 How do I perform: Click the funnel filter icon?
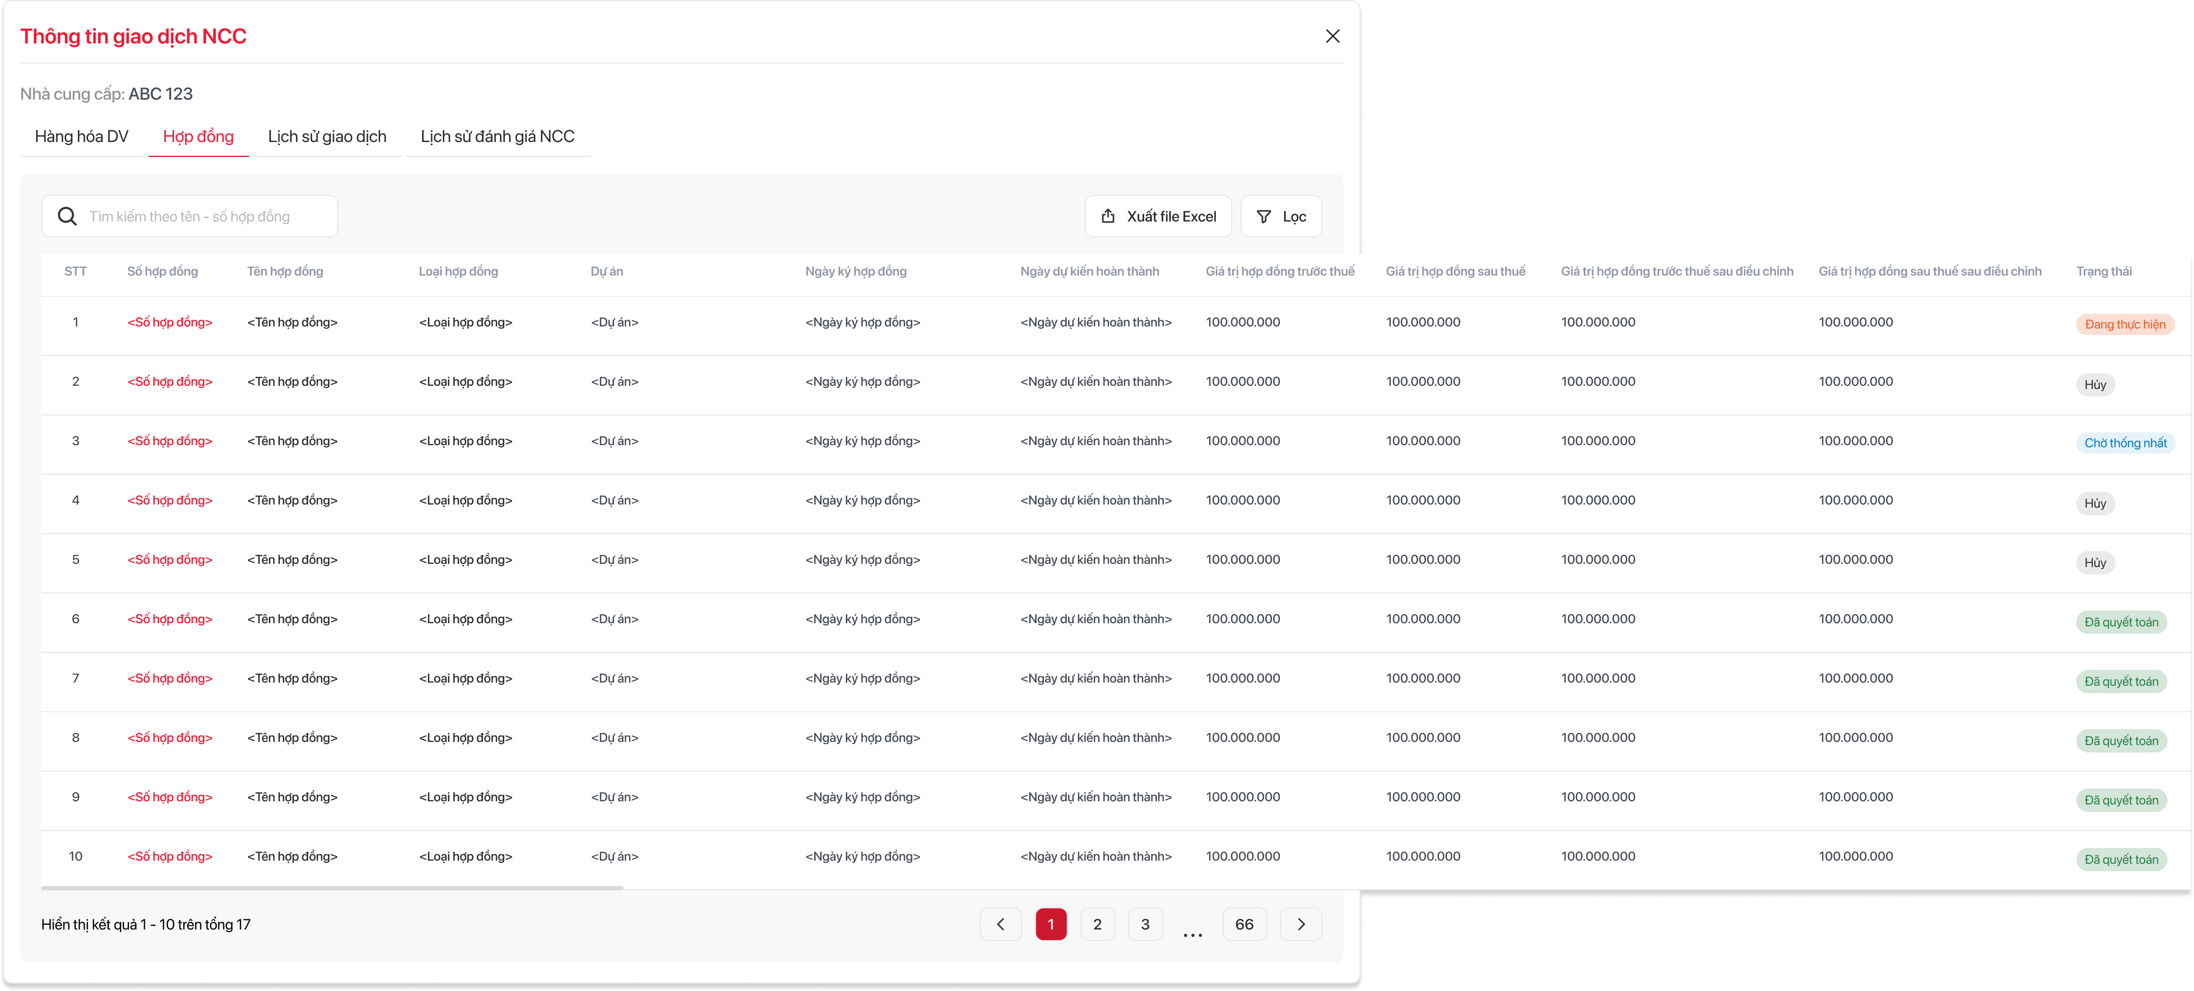point(1264,216)
